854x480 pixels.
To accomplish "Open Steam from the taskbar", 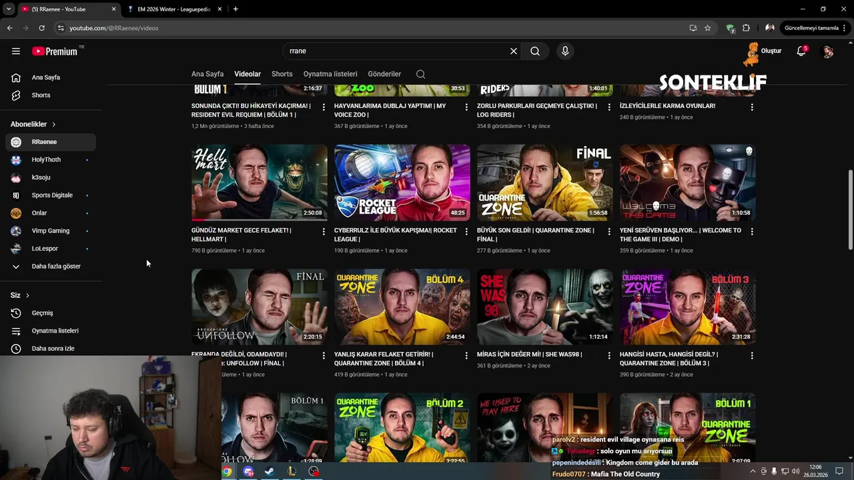I will coord(269,471).
